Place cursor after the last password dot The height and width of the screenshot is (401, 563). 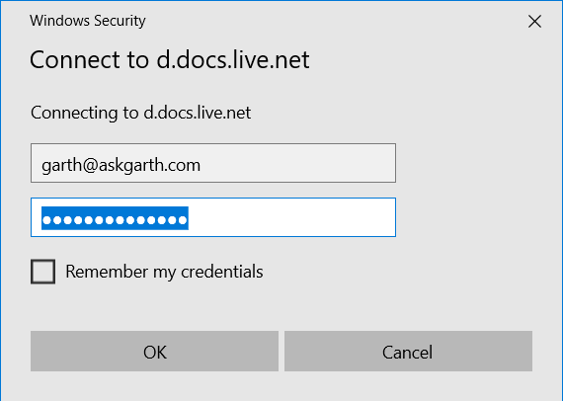pyautogui.click(x=188, y=219)
